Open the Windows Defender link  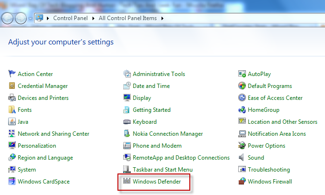(x=157, y=181)
